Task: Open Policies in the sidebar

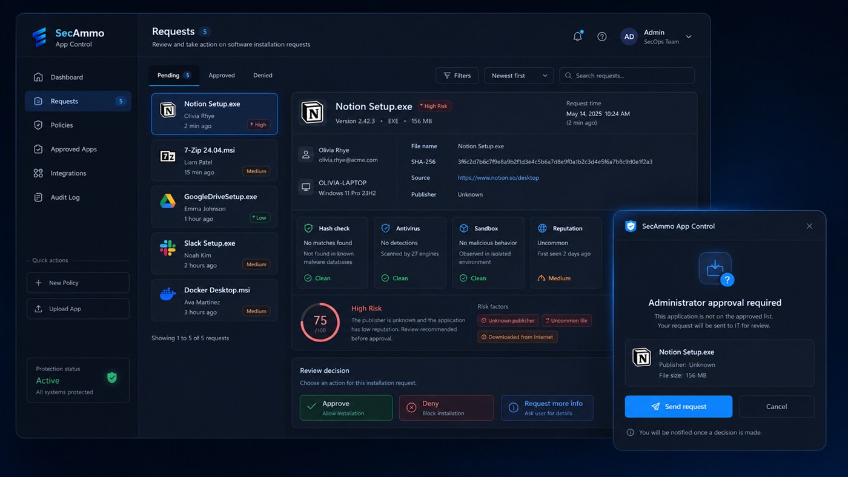Action: click(78, 125)
